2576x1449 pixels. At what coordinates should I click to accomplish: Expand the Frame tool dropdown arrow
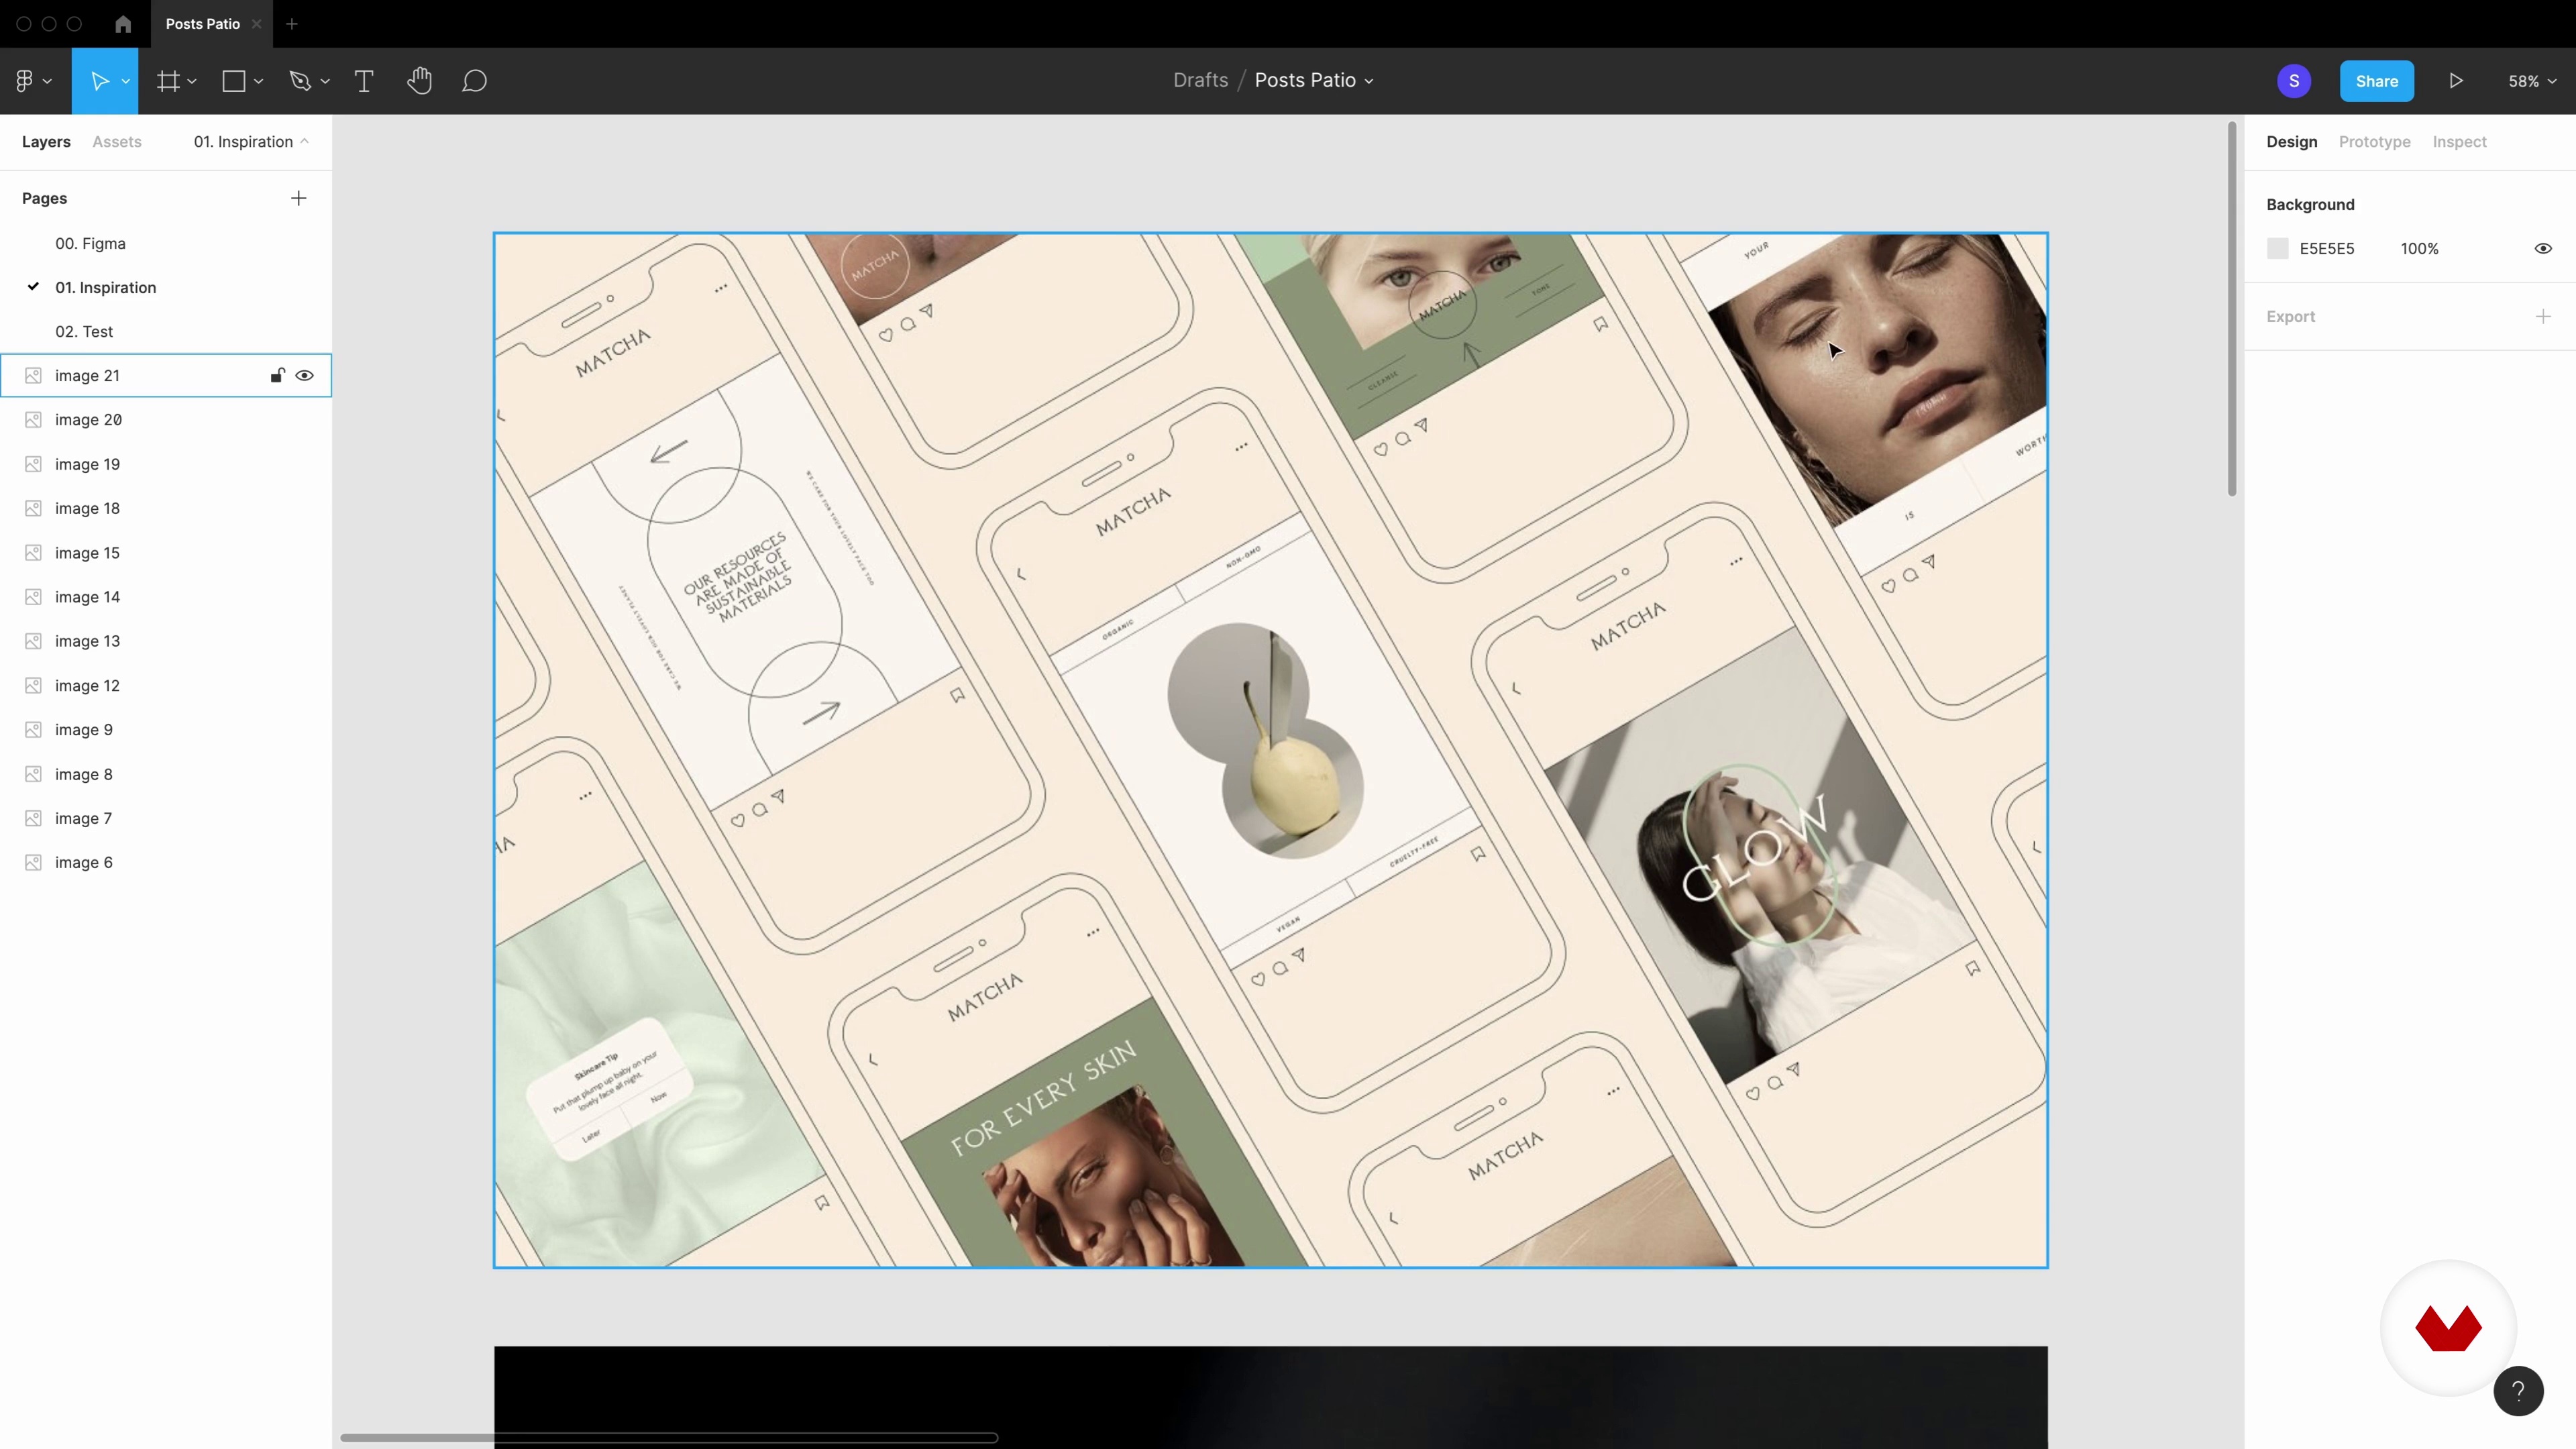pos(192,82)
